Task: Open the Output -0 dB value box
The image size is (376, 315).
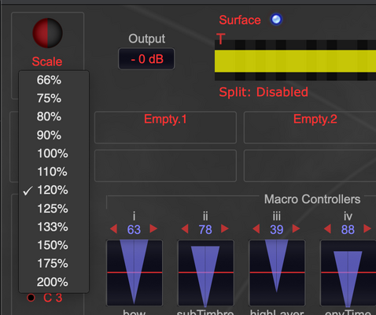Action: [146, 59]
